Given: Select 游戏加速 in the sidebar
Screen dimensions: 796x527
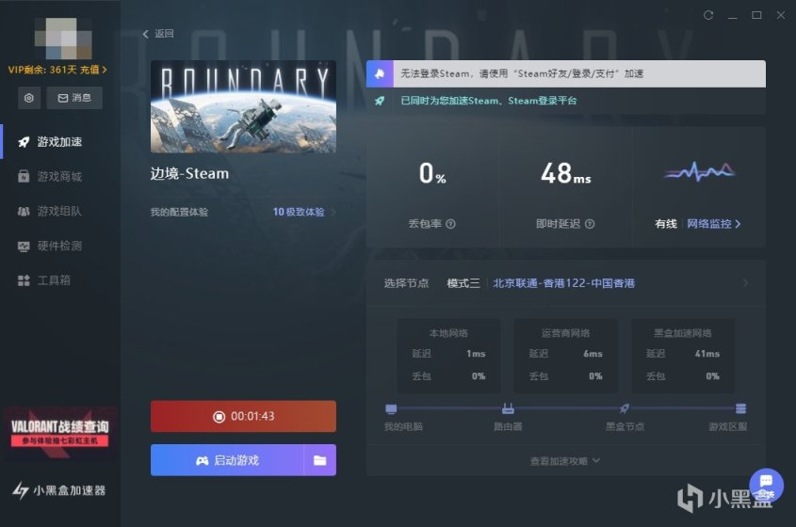Looking at the screenshot, I should 59,142.
